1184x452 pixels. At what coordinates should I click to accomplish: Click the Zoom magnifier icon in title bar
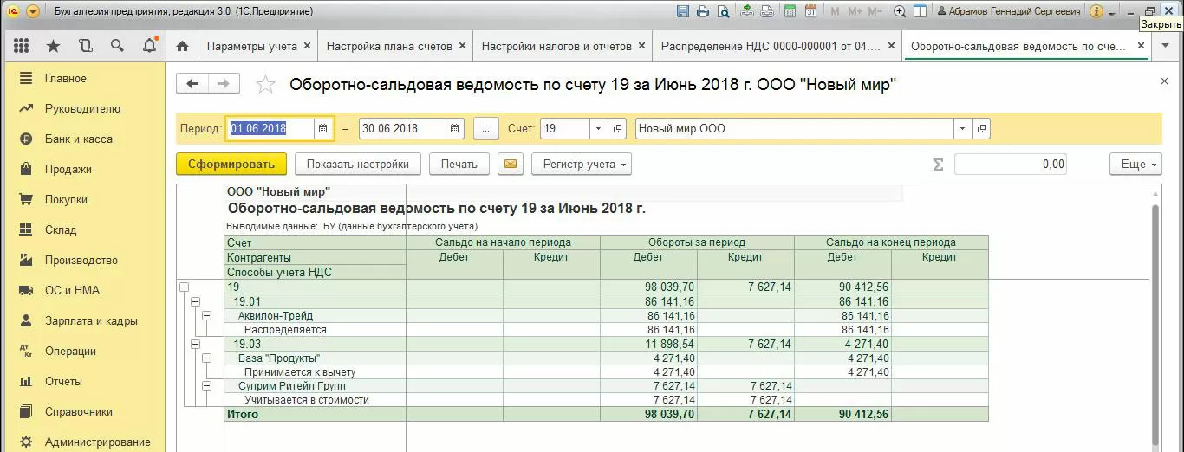coord(900,11)
